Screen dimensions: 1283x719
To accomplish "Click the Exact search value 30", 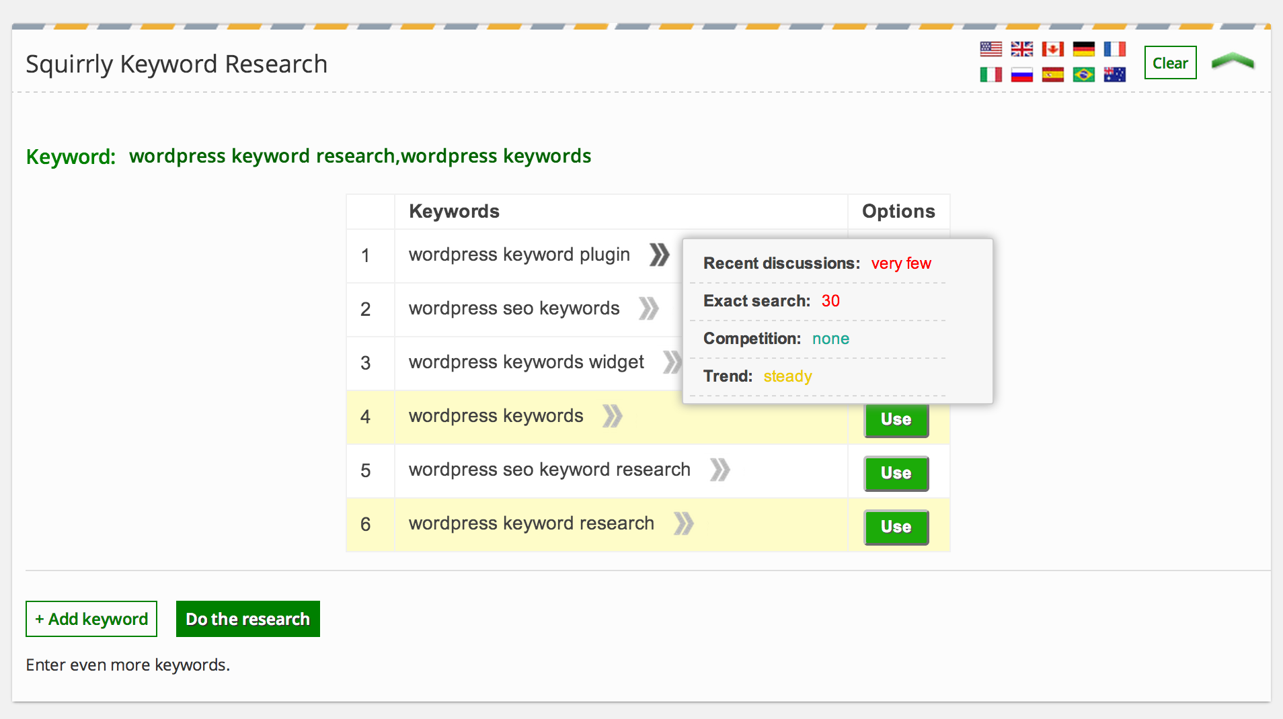I will 830,301.
